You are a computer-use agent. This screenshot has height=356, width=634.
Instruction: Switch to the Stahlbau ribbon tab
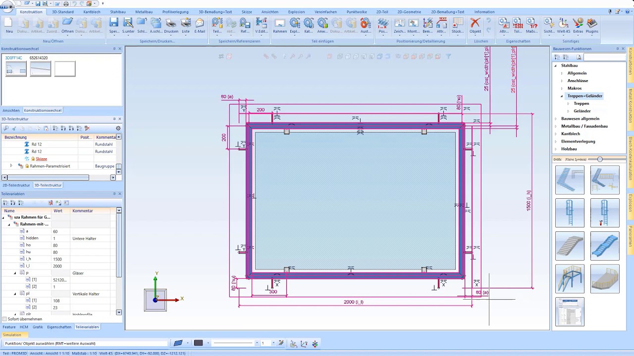pyautogui.click(x=118, y=12)
